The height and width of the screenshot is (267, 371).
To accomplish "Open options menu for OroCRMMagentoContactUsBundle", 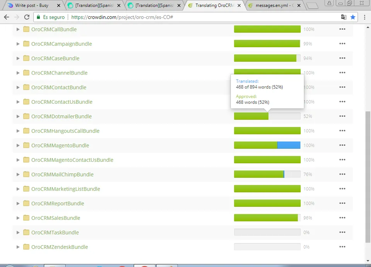I will point(342,160).
